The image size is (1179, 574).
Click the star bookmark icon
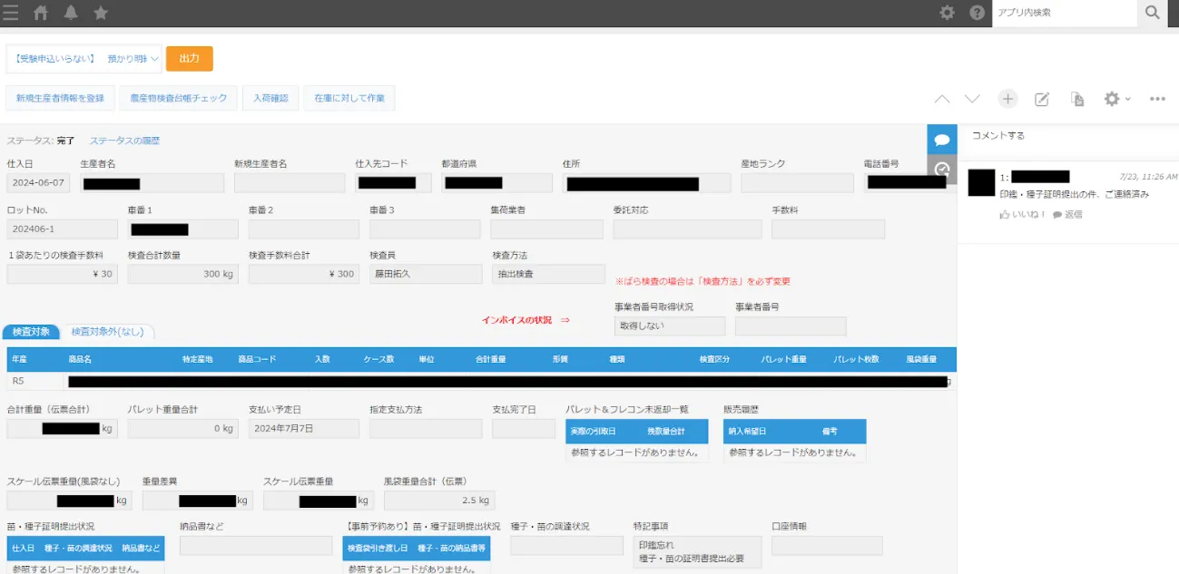tap(101, 13)
